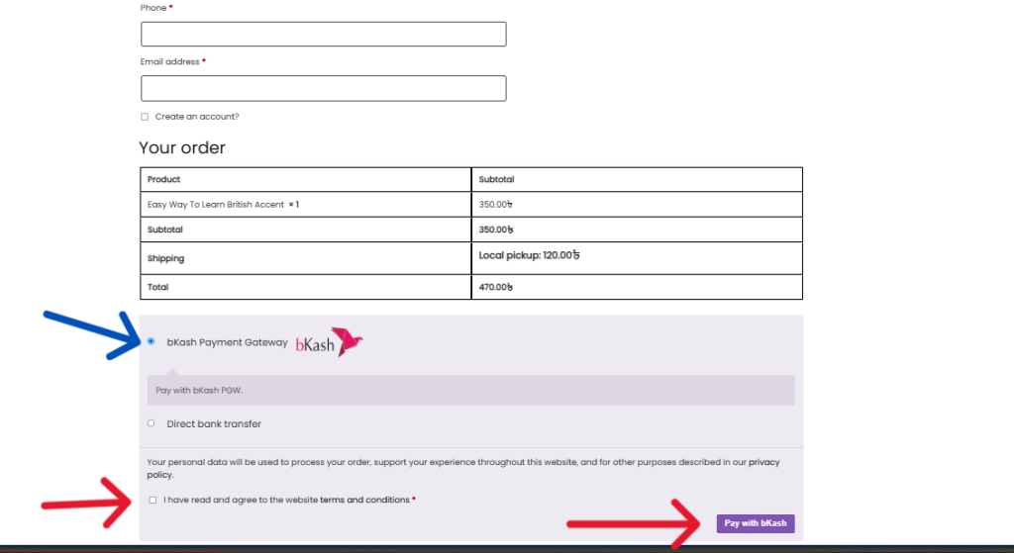Click the Product column header

tap(163, 179)
